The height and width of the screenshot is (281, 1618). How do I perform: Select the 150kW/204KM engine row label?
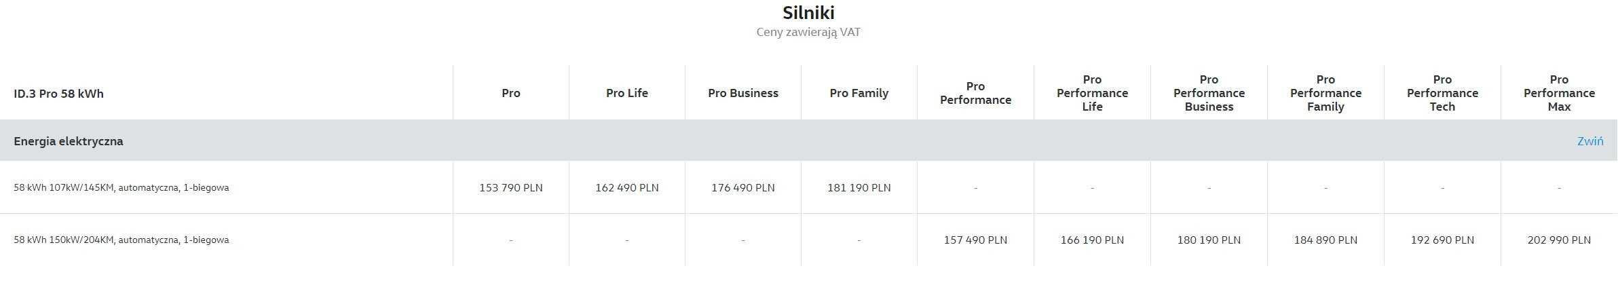[x=121, y=240]
